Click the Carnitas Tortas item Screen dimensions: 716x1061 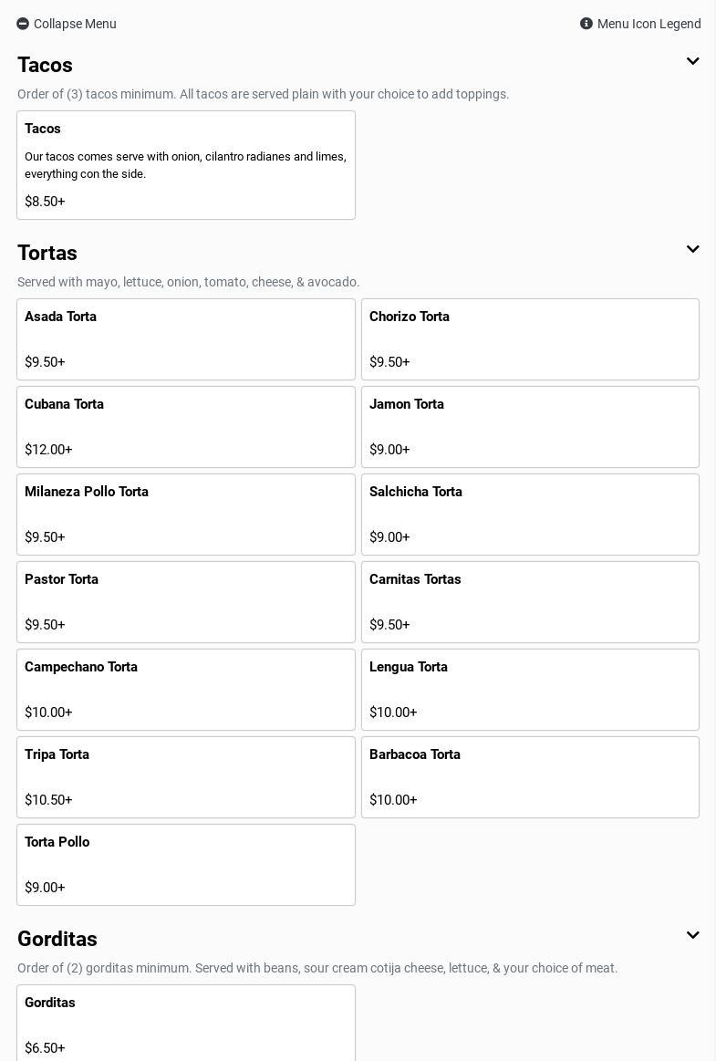(x=530, y=602)
